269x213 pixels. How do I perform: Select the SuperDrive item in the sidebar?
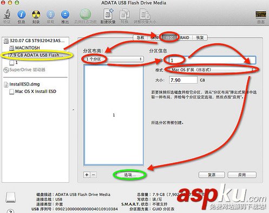tap(36, 70)
